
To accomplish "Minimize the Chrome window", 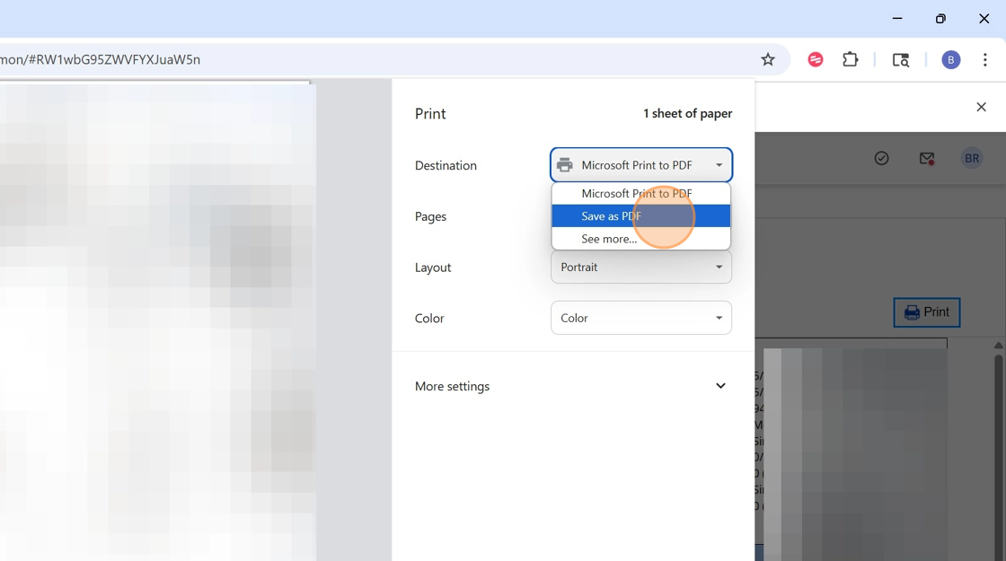I will pos(897,19).
